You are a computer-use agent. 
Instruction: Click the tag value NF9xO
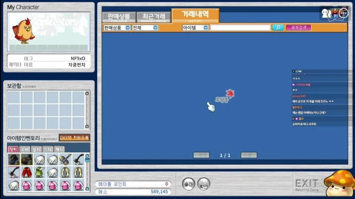(78, 59)
